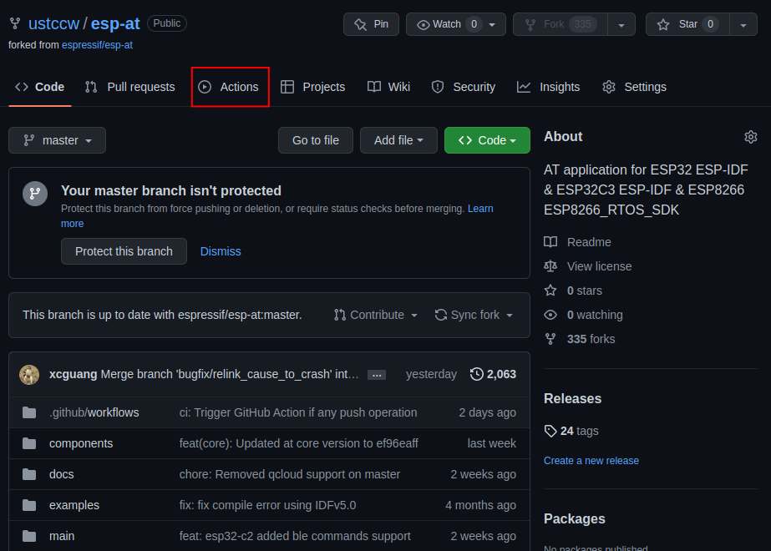This screenshot has height=551, width=771.
Task: Click the Readme book icon
Action: click(x=551, y=242)
